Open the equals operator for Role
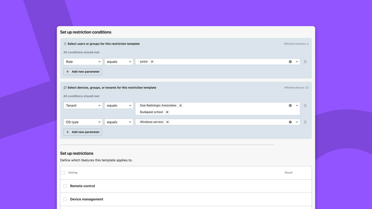This screenshot has width=372, height=209. tap(119, 62)
